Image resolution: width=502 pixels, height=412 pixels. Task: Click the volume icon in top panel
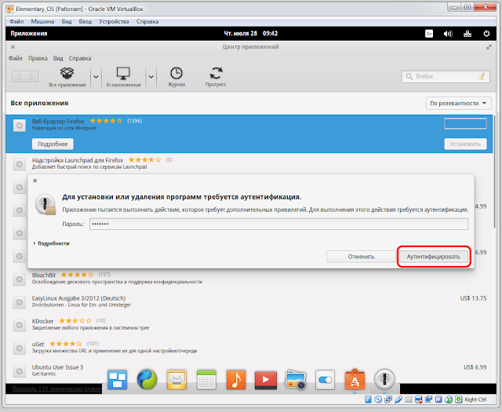point(448,34)
